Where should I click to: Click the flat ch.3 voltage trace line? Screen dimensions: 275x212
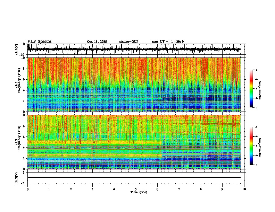134,177
